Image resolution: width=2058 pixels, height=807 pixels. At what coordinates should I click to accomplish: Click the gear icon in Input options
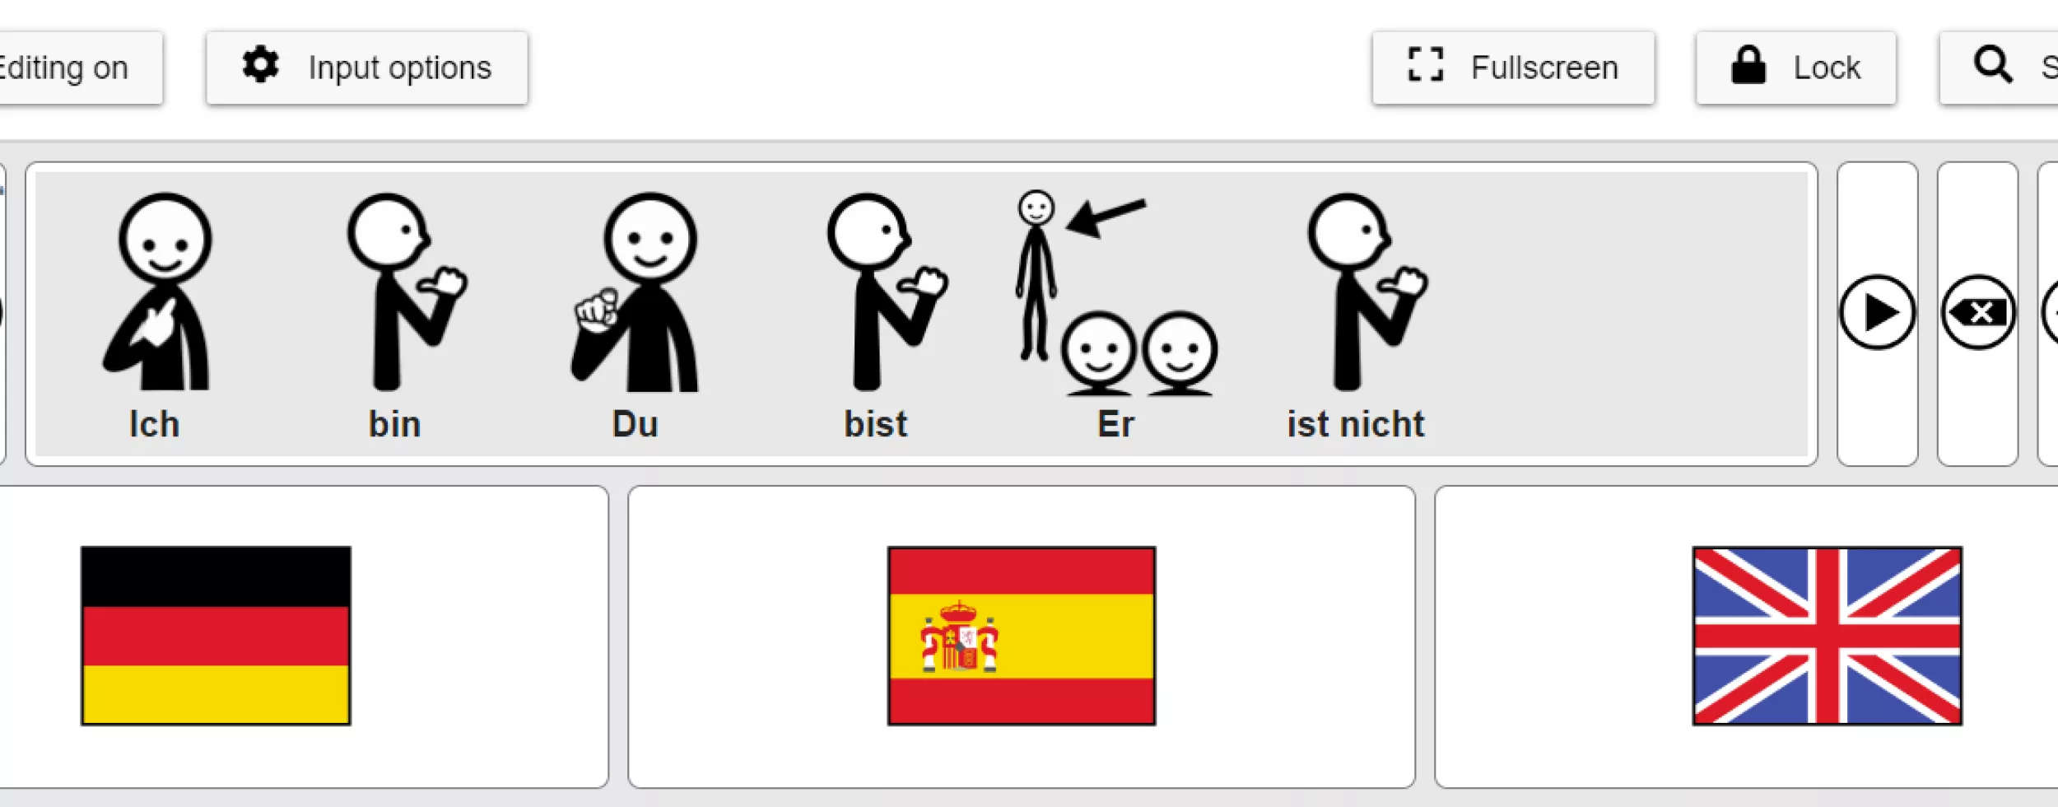tap(260, 65)
